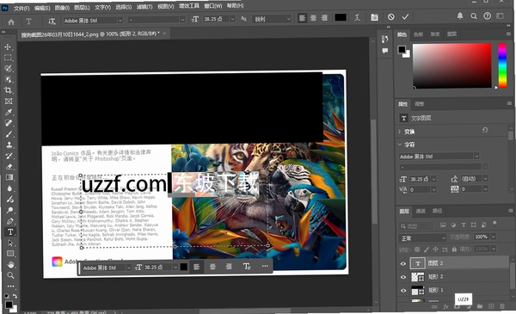Select the Path Selection tool
This screenshot has height=314, width=516.
pos(10,243)
